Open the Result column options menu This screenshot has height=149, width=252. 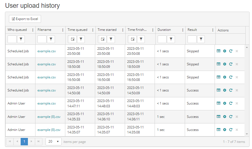pos(213,30)
